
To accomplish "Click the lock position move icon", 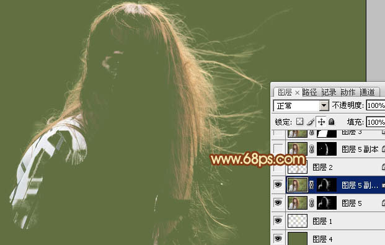I will point(321,122).
